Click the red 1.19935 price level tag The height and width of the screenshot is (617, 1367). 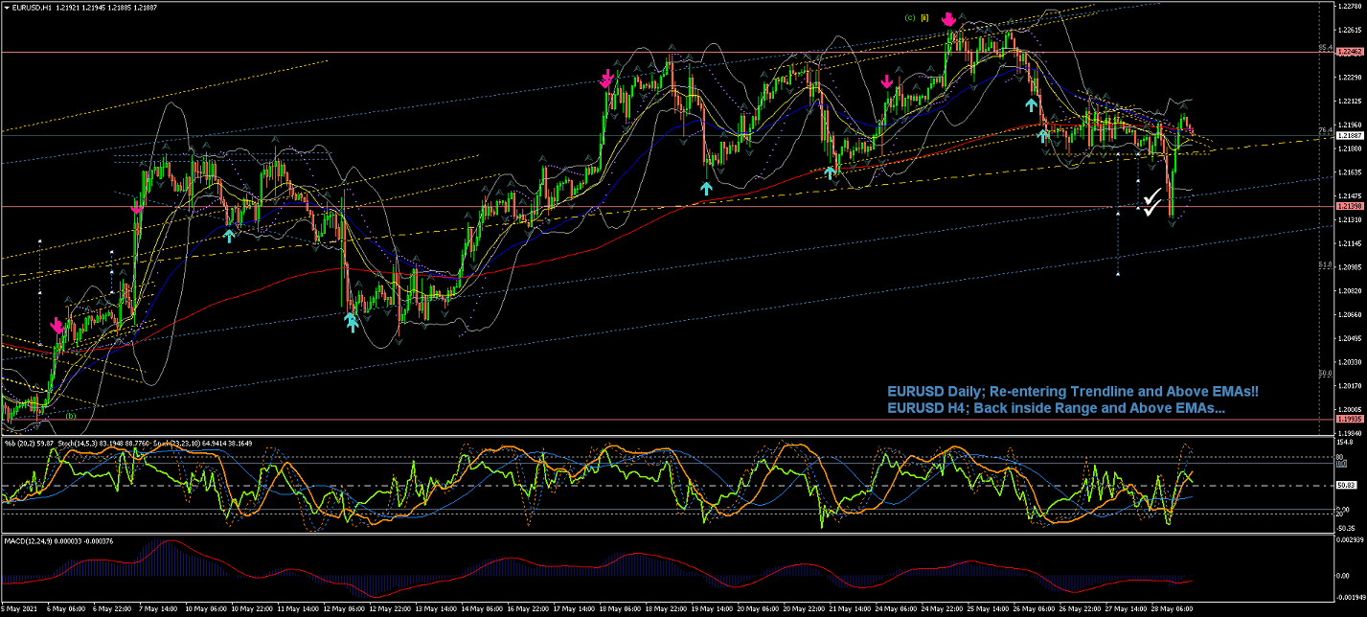1349,419
